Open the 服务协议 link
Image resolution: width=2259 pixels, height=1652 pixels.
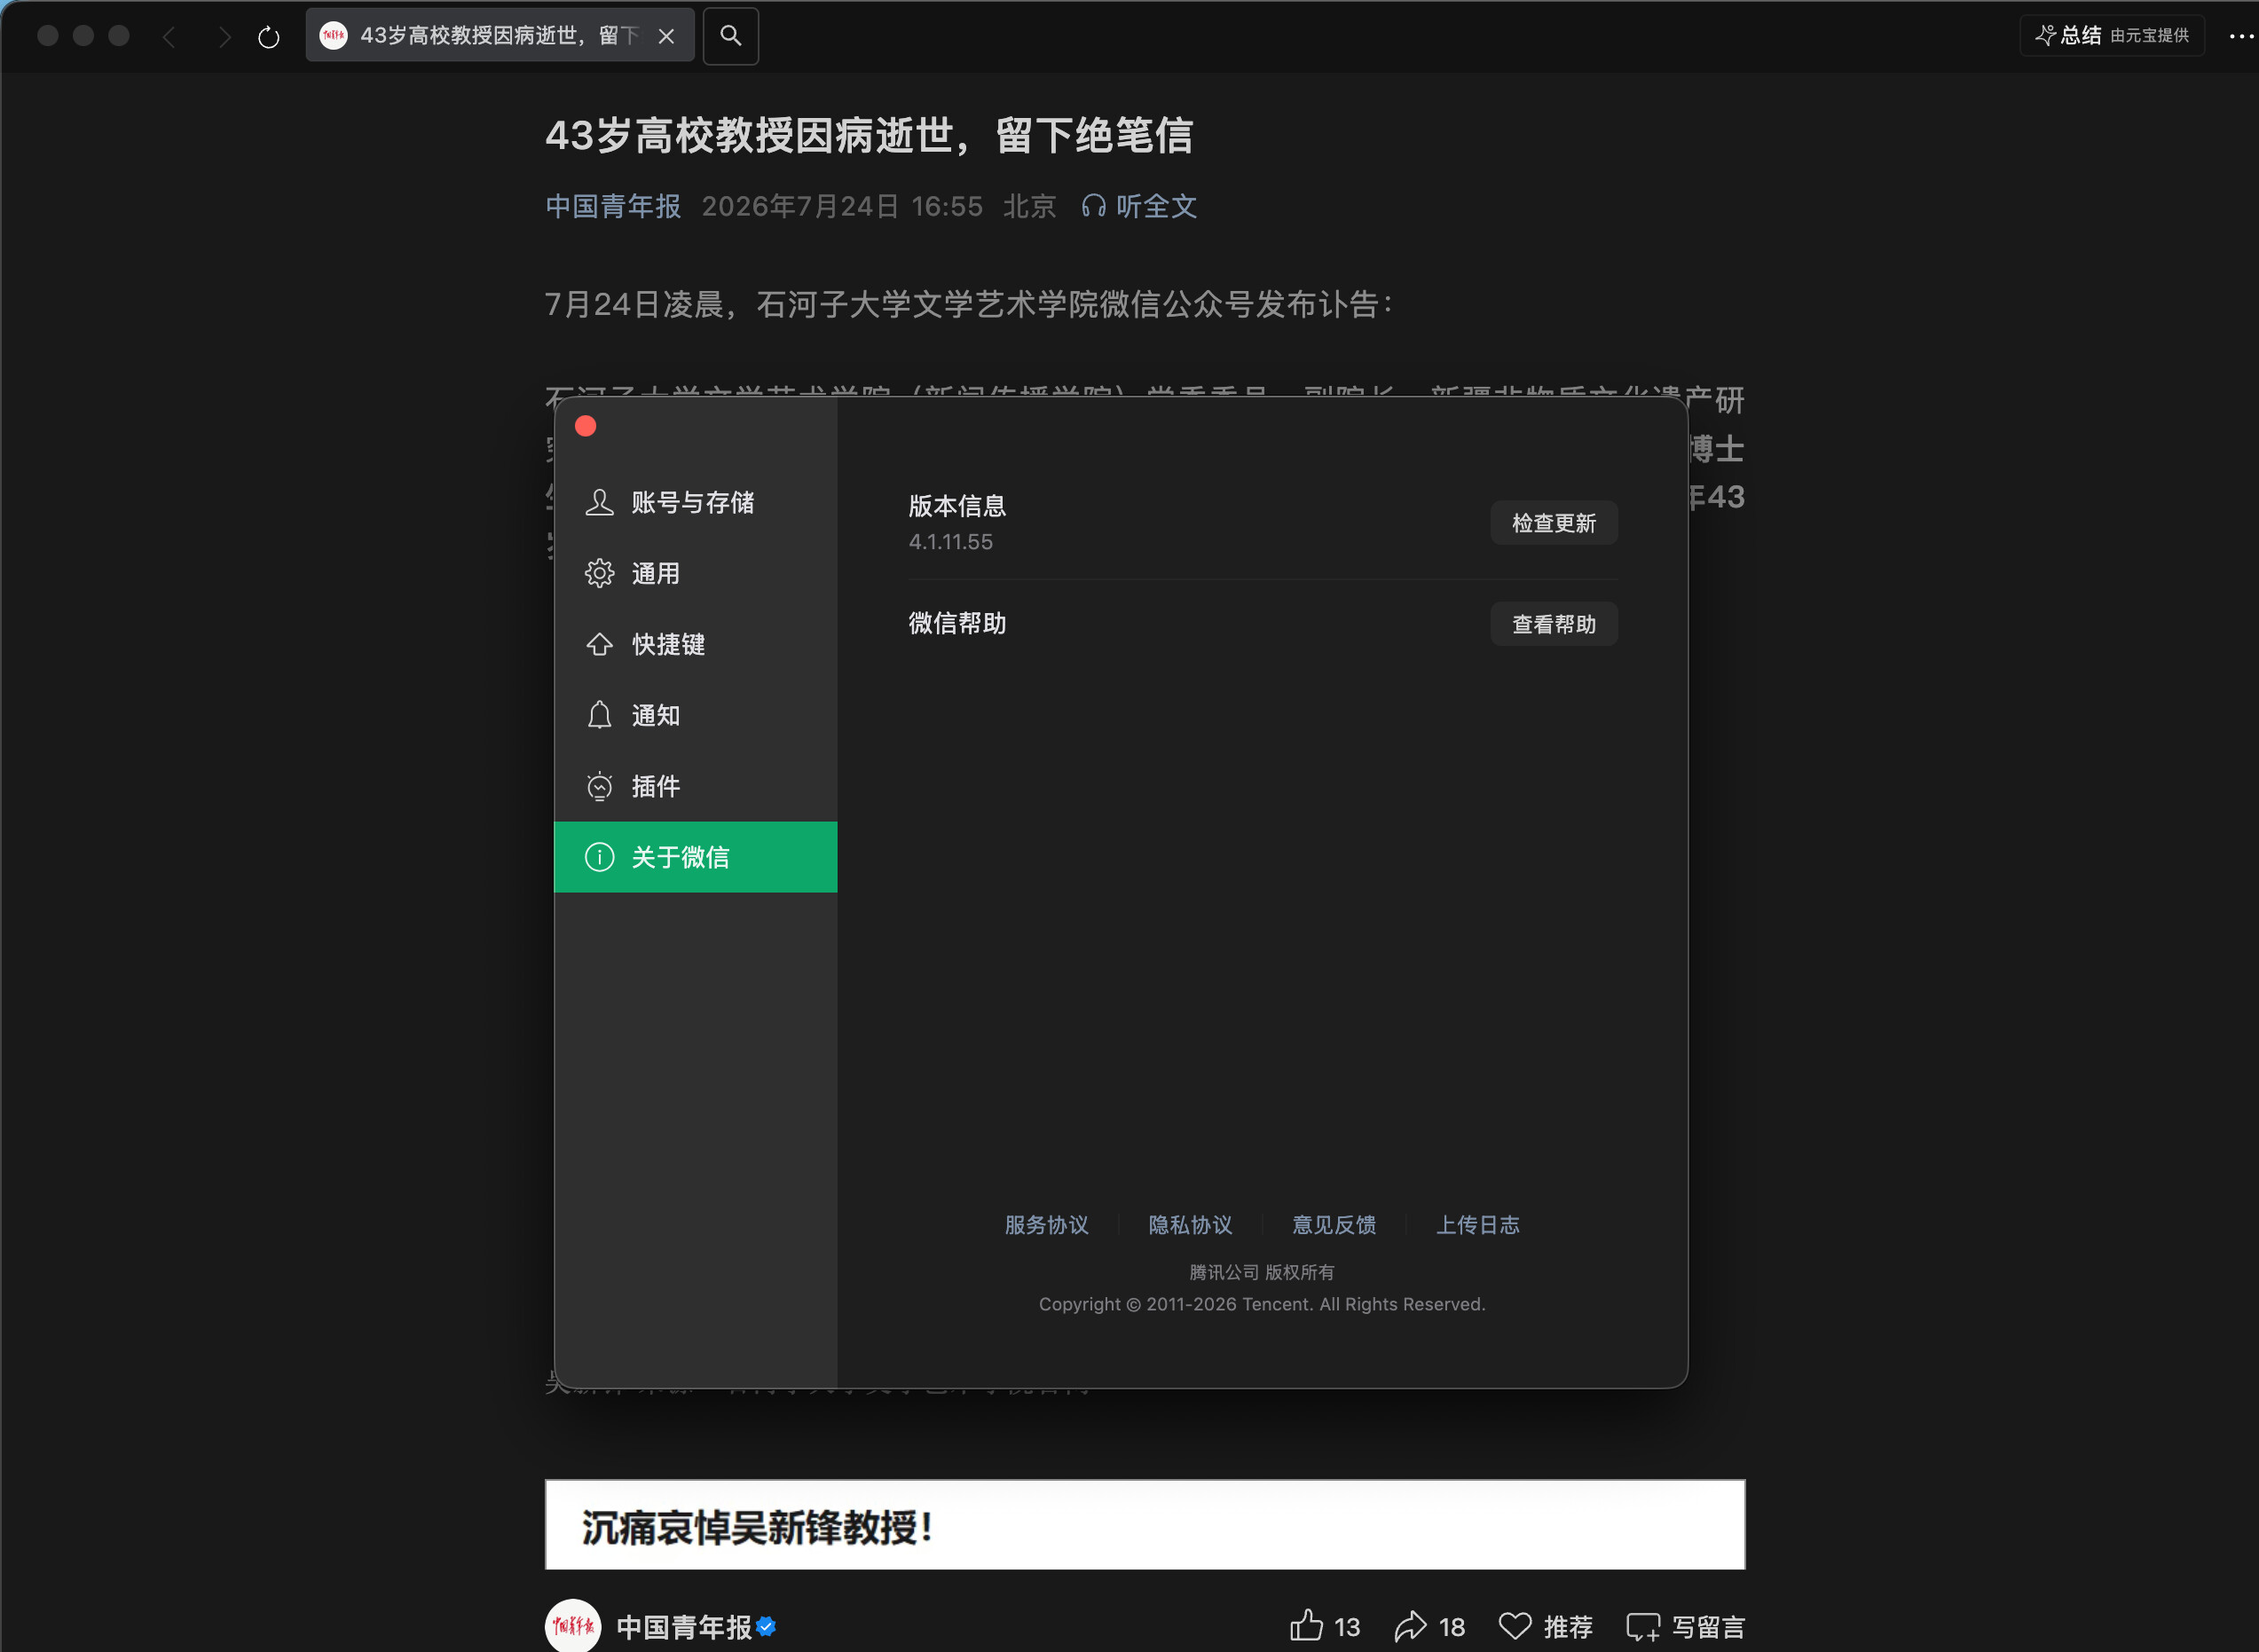click(1046, 1225)
